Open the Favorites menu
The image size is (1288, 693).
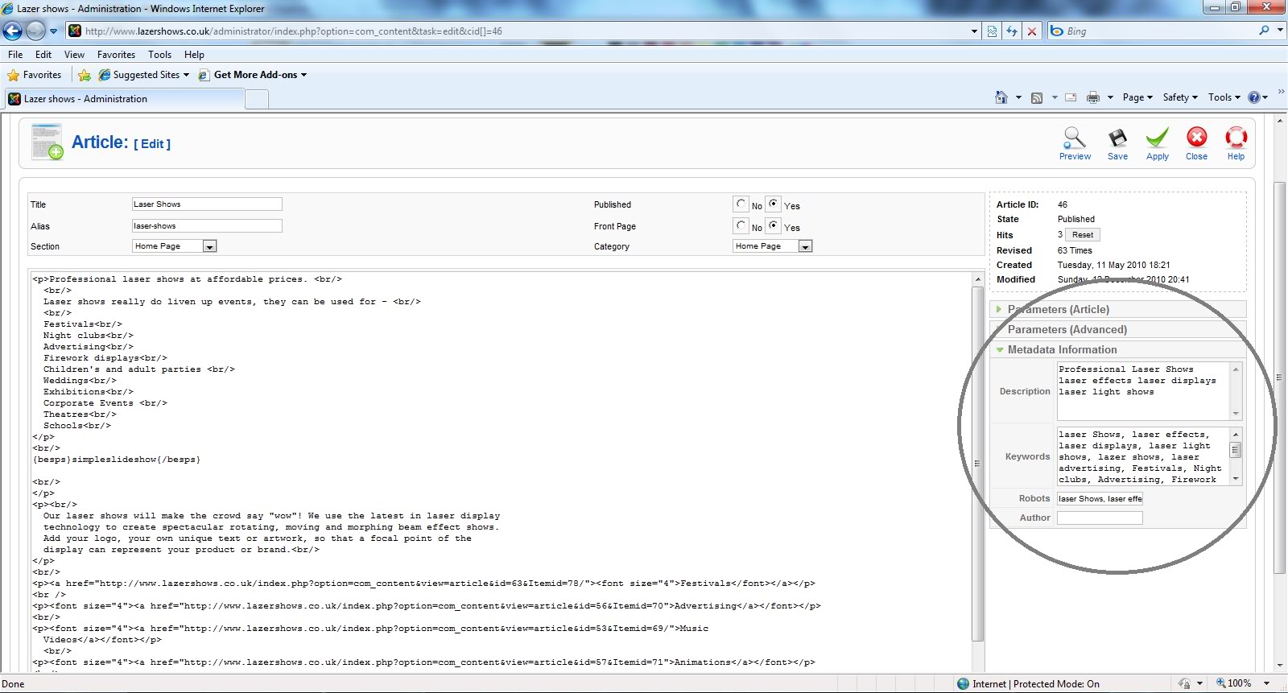click(116, 55)
